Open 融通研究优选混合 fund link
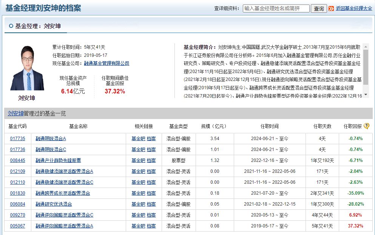Image resolution: width=375 pixels, height=235 pixels. click(x=54, y=204)
